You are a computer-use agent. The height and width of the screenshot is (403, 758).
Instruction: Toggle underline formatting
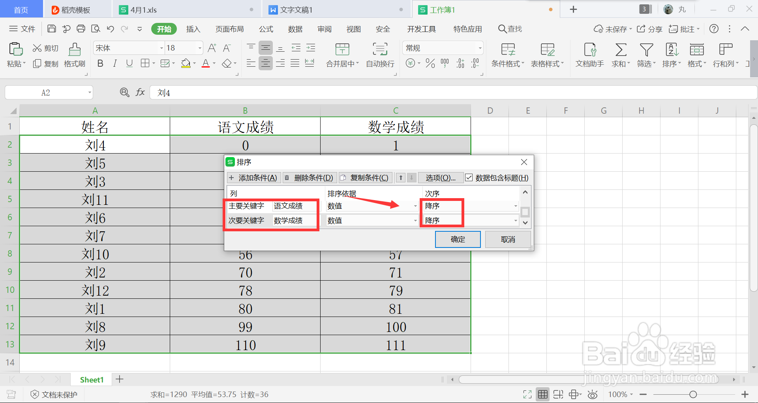(129, 63)
